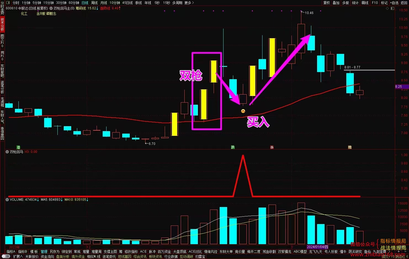The width and height of the screenshot is (409, 259).
Task: Open 资金流向 bottom panel
Action: click(47, 257)
